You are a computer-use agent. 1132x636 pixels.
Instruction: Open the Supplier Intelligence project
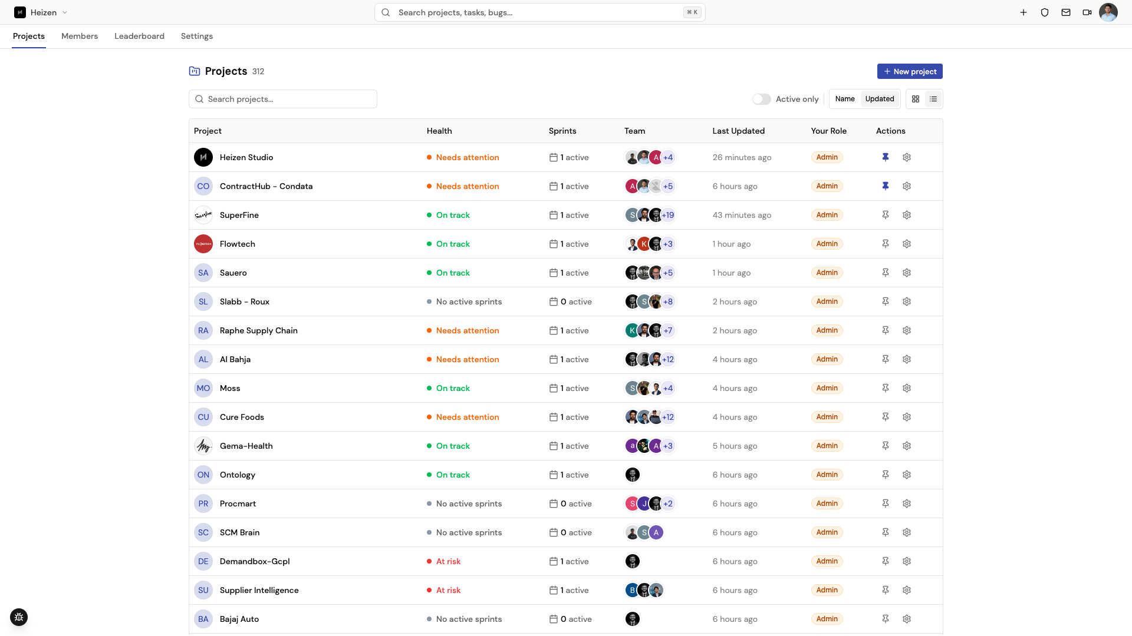pyautogui.click(x=259, y=590)
